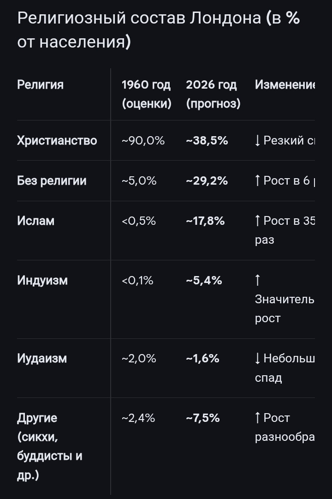Click the bold '~38,5%' value
332x499 pixels.
click(207, 140)
